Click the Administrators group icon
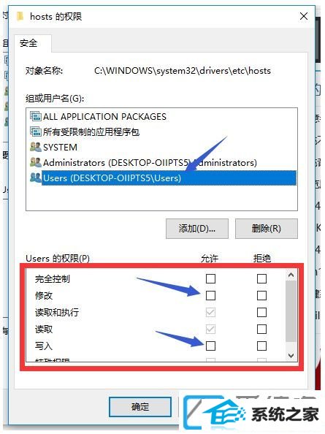The image size is (325, 434). tap(35, 162)
